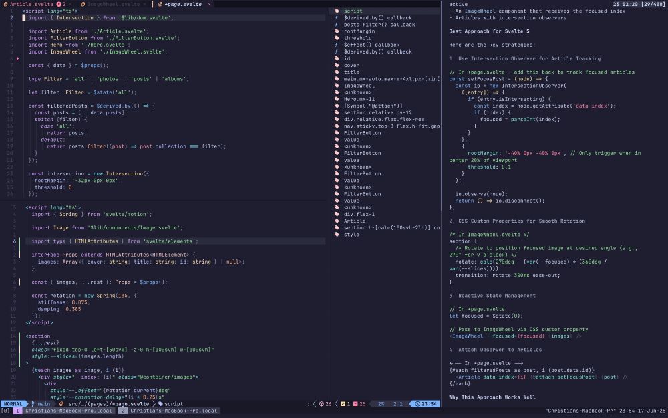Click the package icon showing 26 in statusline
Image resolution: width=668 pixels, height=418 pixels.
pos(322,404)
